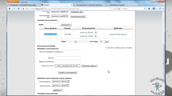172x96 pixels.
Task: Click the База данных column header
Action: click(x=51, y=28)
